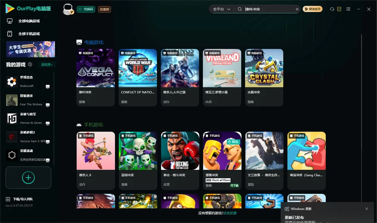Click the 优惠券 coupon button
The height and width of the screenshot is (223, 377).
click(x=104, y=9)
